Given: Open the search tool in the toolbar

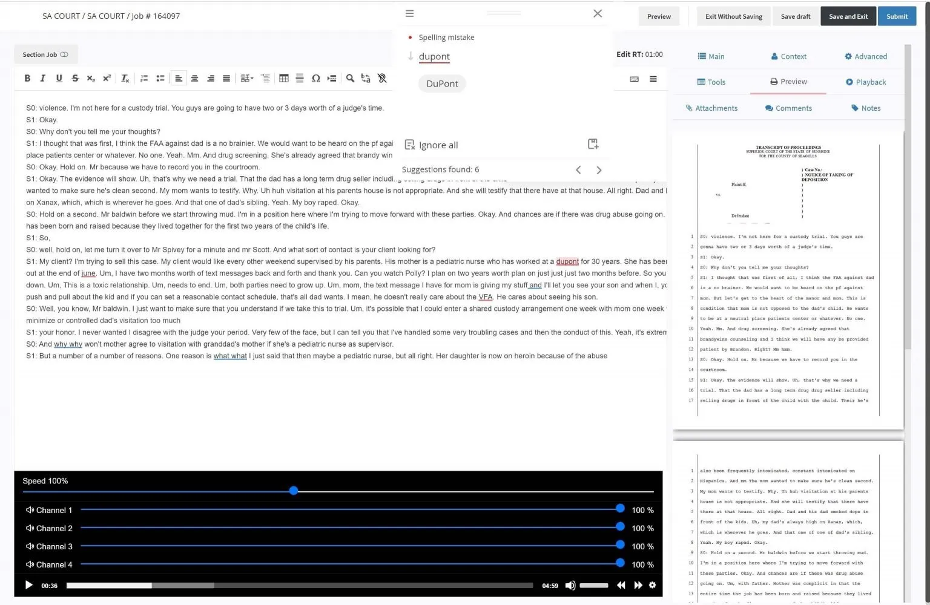Looking at the screenshot, I should (x=350, y=78).
